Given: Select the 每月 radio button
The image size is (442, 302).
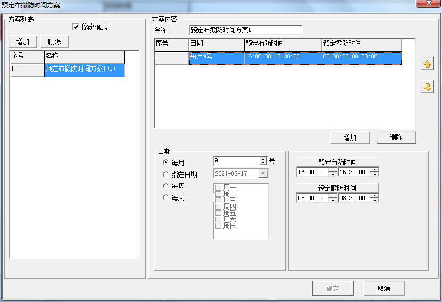Looking at the screenshot, I should click(x=166, y=162).
